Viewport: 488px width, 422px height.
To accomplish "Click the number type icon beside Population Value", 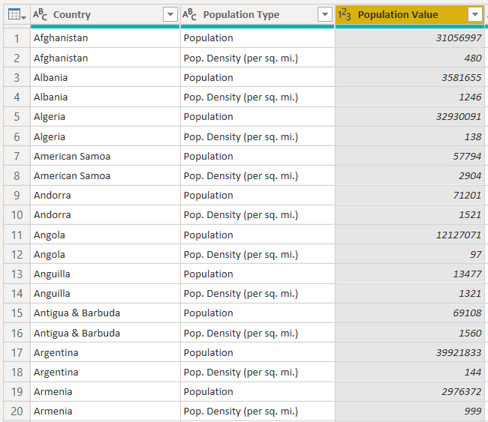I will click(x=345, y=14).
